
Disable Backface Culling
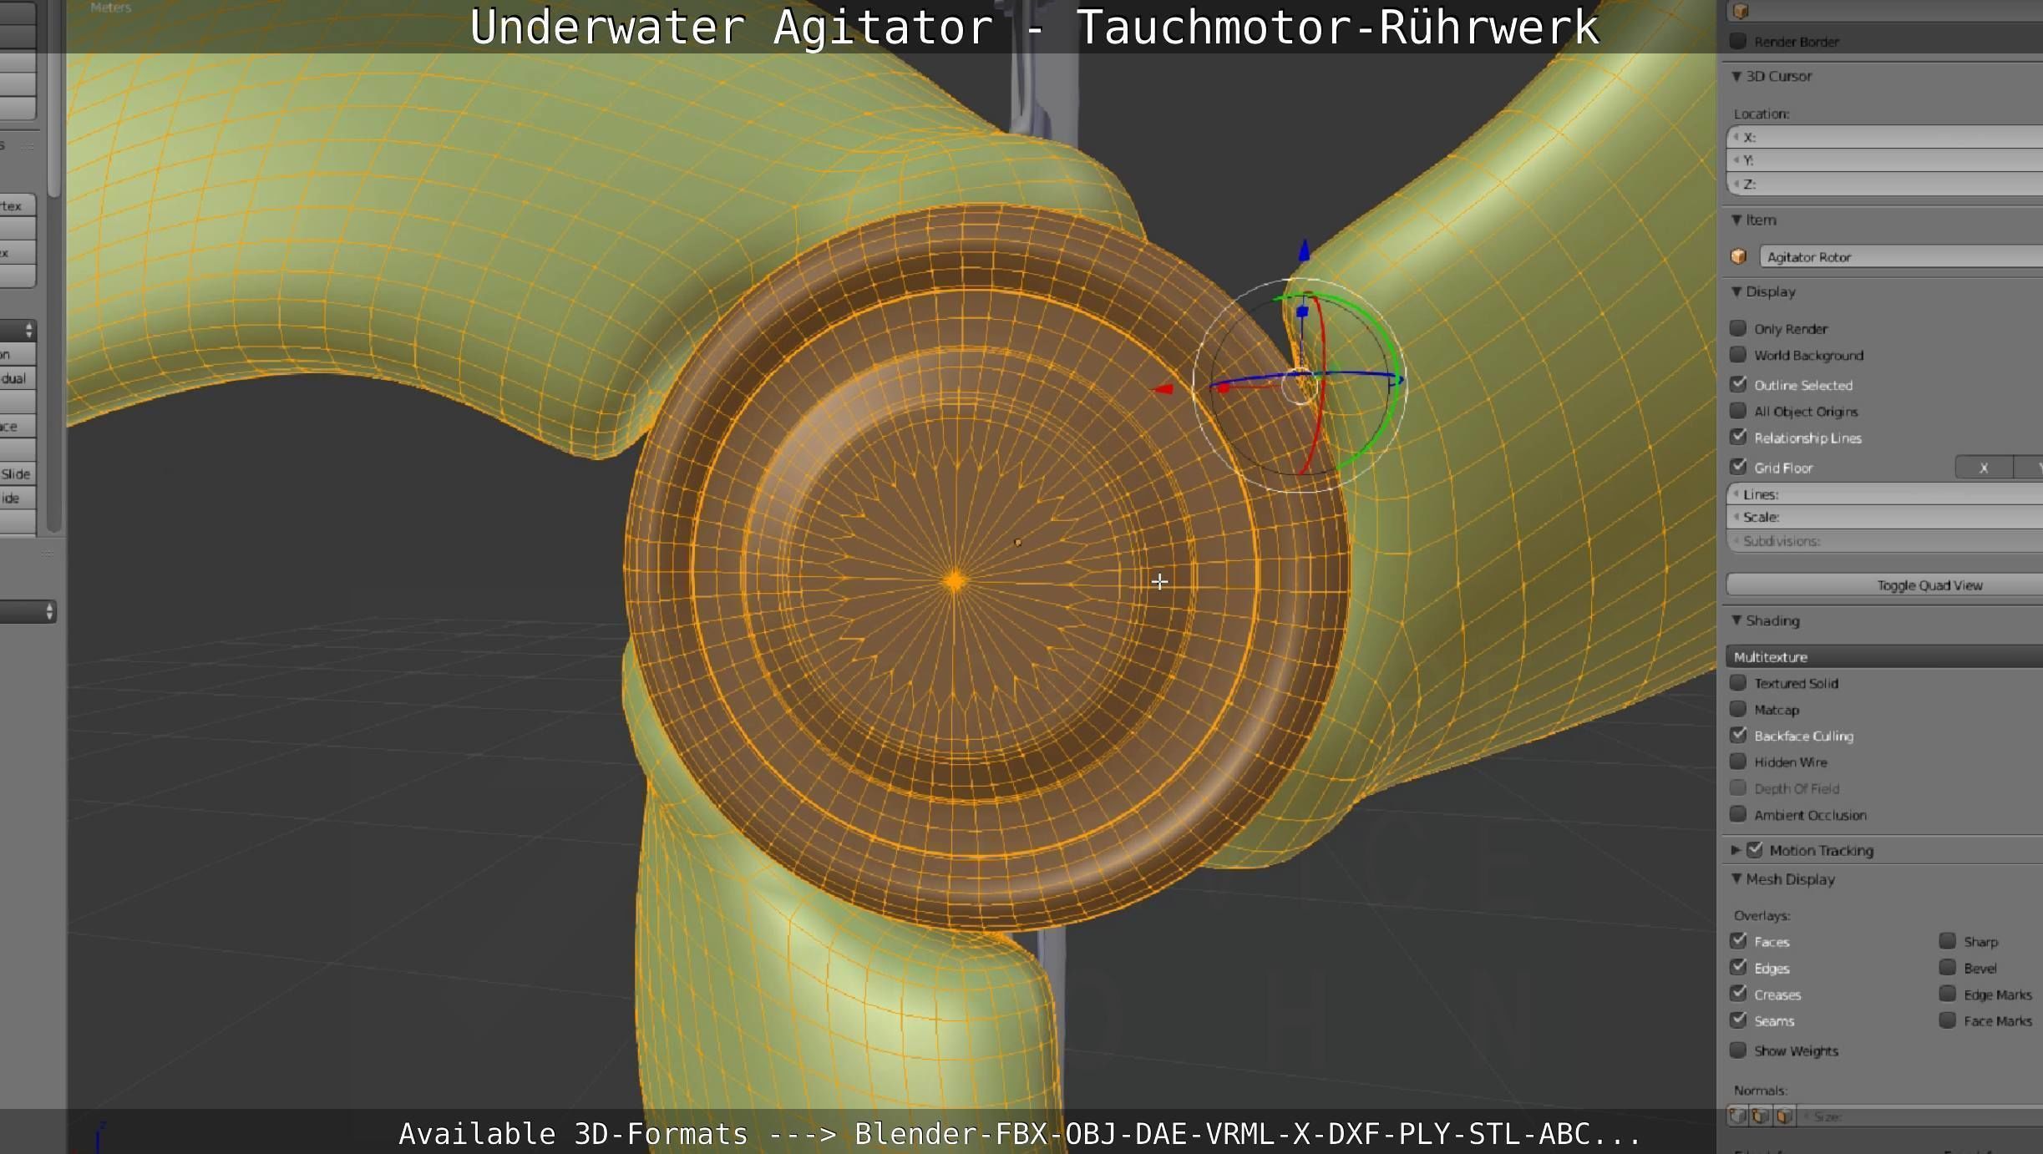point(1738,735)
